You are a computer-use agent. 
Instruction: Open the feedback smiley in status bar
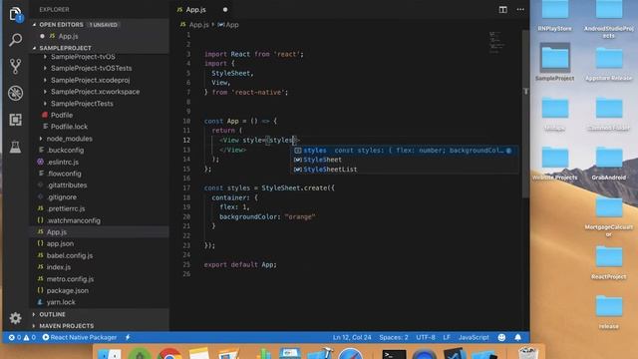(501, 337)
